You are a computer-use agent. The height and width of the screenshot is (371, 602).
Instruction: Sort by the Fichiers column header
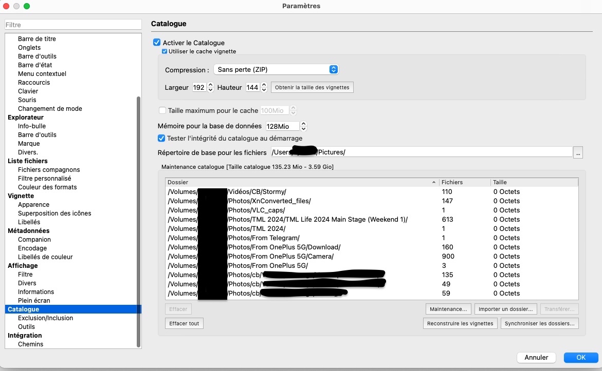465,182
